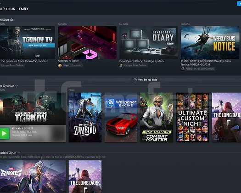This screenshot has width=241, height=193.
Task: Open the Developer's Diary: Prestige system headline
Action: click(x=142, y=61)
